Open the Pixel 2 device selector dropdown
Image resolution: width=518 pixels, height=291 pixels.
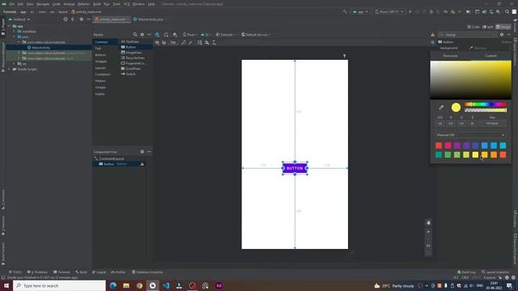[388, 11]
